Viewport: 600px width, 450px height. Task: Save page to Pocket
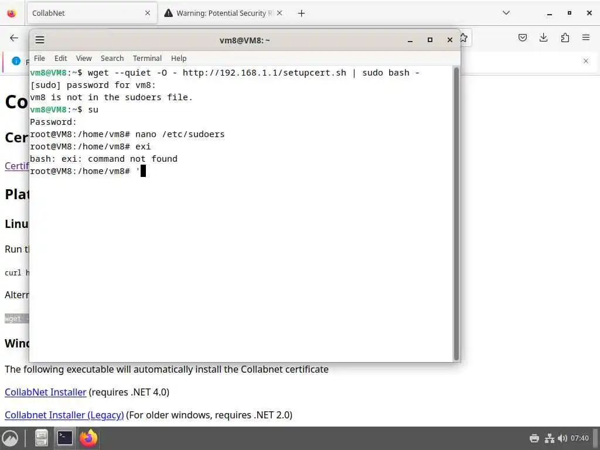[x=522, y=37]
